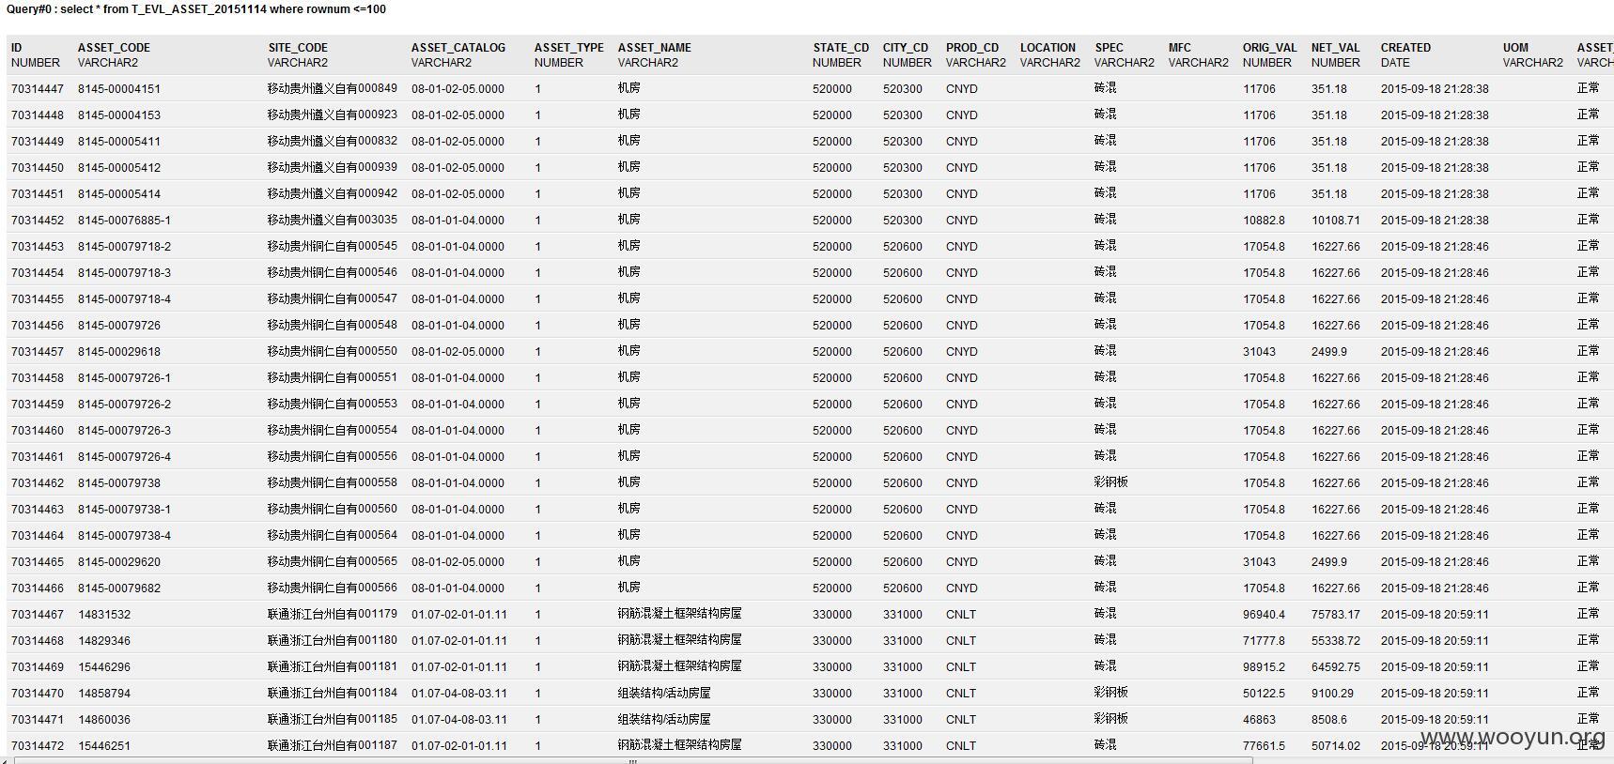Click NET_VAL 75783.17 cell

[1335, 615]
